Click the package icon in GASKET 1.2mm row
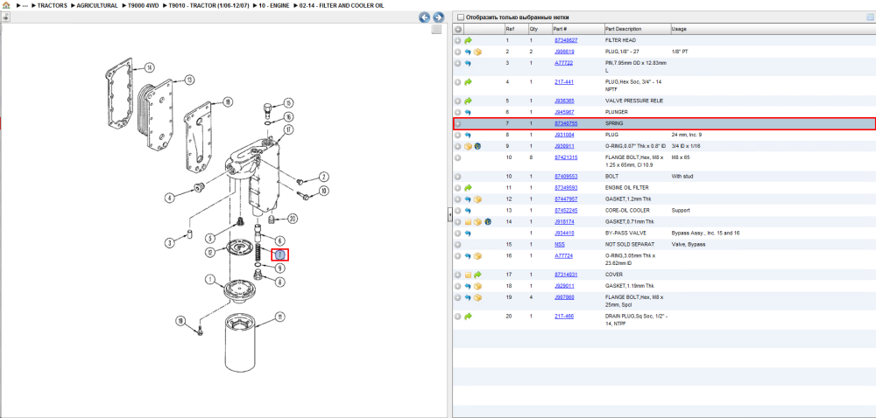This screenshot has height=418, width=876. [477, 199]
